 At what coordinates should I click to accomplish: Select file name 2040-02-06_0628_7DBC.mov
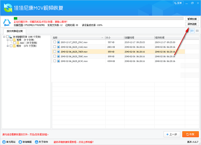[x=74, y=57]
